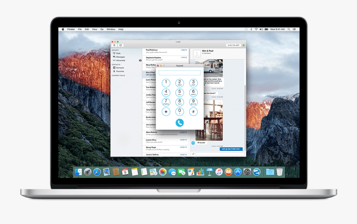
Task: Hit the 8 TUV keypad button
Action: 179,102
